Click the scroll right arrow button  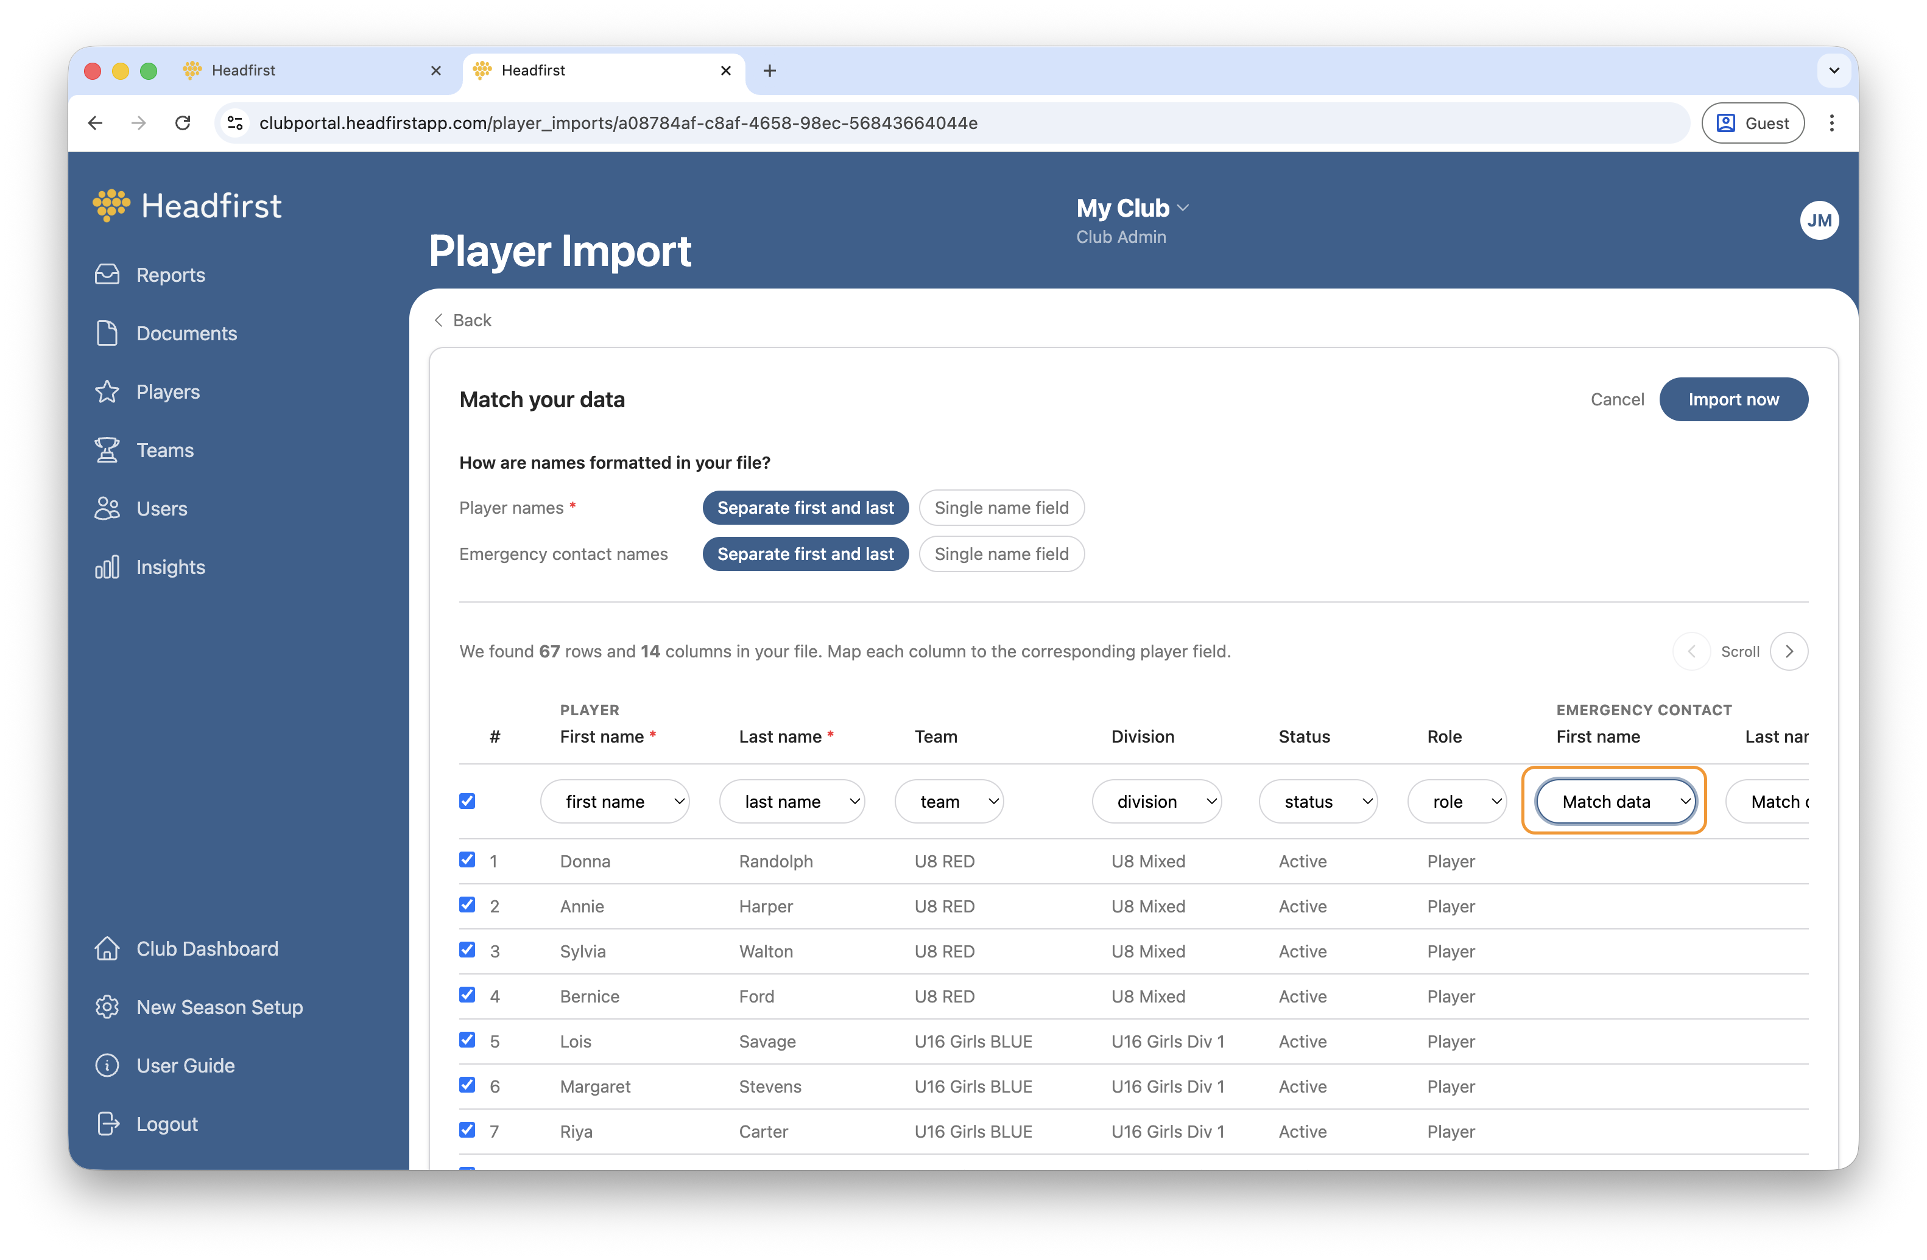click(1789, 651)
